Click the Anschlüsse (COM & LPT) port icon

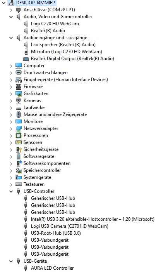point(18,10)
